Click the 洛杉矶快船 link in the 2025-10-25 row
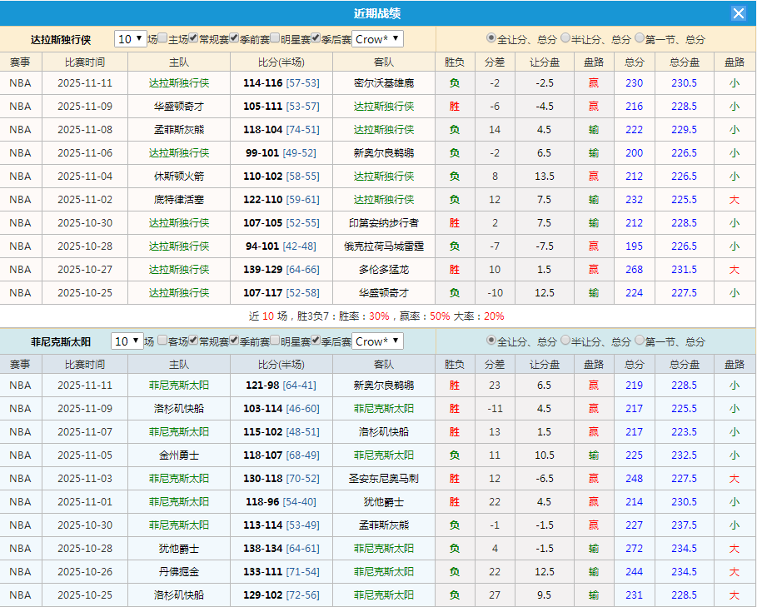Screen dimensions: 757x607 tap(177, 595)
